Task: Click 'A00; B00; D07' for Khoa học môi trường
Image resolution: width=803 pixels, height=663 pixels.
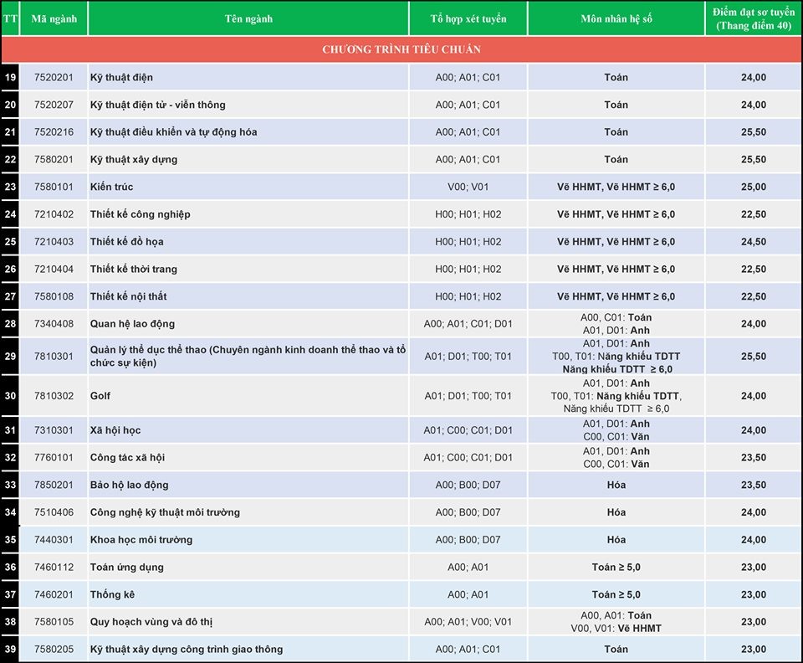Action: coord(468,539)
